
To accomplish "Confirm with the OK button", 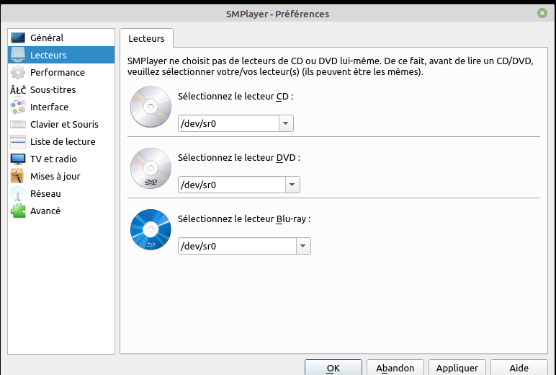I will click(x=333, y=368).
